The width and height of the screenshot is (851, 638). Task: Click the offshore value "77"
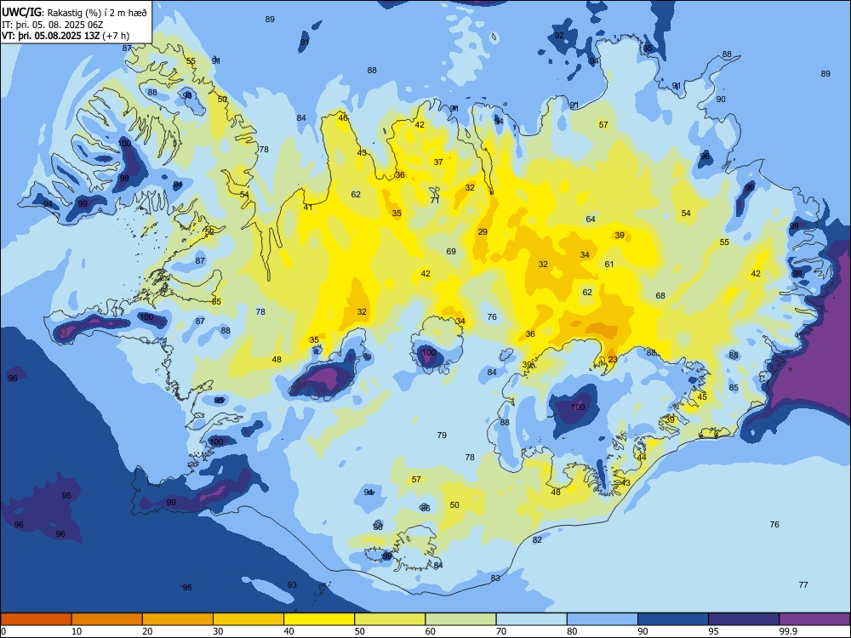pyautogui.click(x=803, y=585)
